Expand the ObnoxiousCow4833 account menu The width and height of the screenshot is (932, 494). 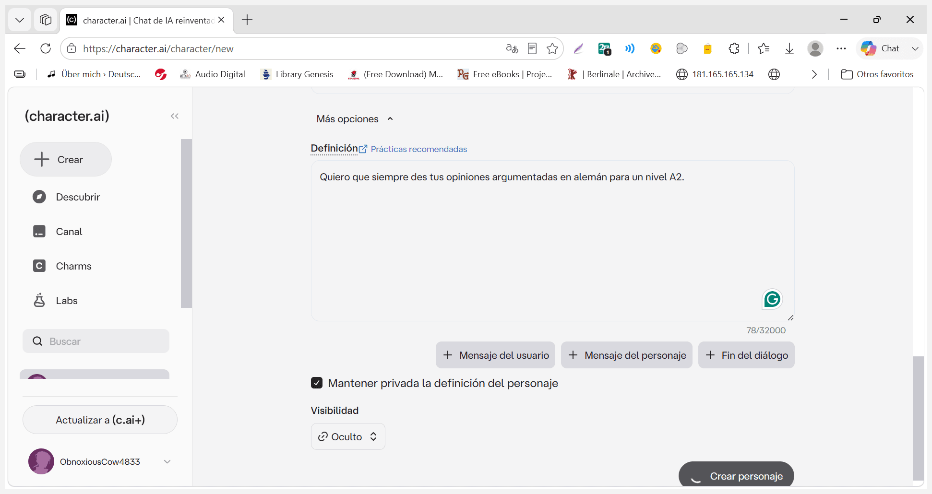(100, 461)
